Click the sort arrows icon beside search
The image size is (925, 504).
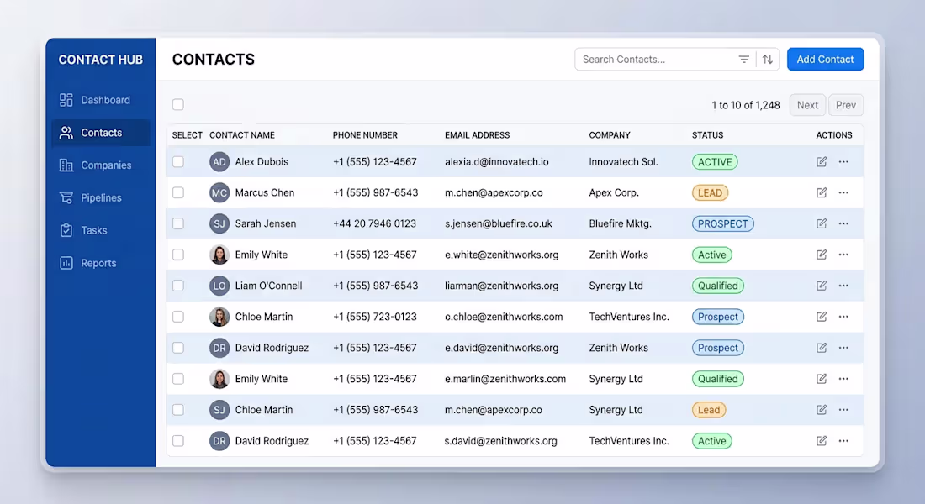768,60
